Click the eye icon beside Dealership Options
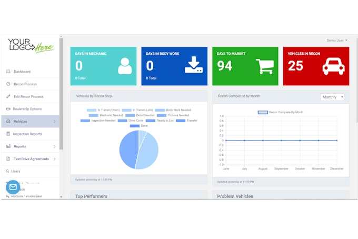Screen dimensions: 358x239 (8, 109)
